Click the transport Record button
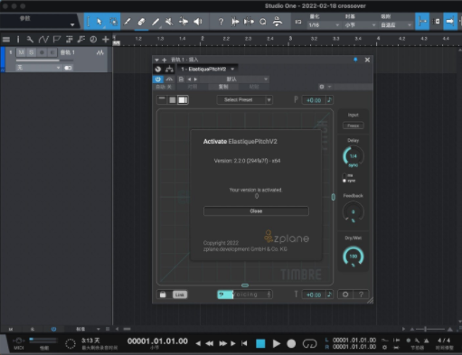 click(x=291, y=343)
